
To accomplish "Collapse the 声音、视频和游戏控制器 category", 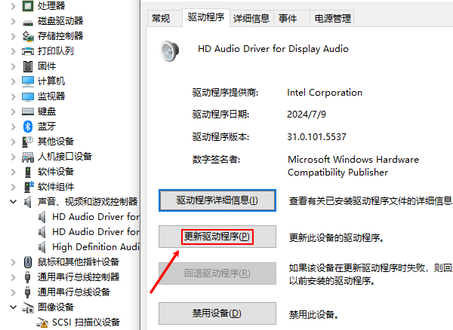I will (x=13, y=202).
